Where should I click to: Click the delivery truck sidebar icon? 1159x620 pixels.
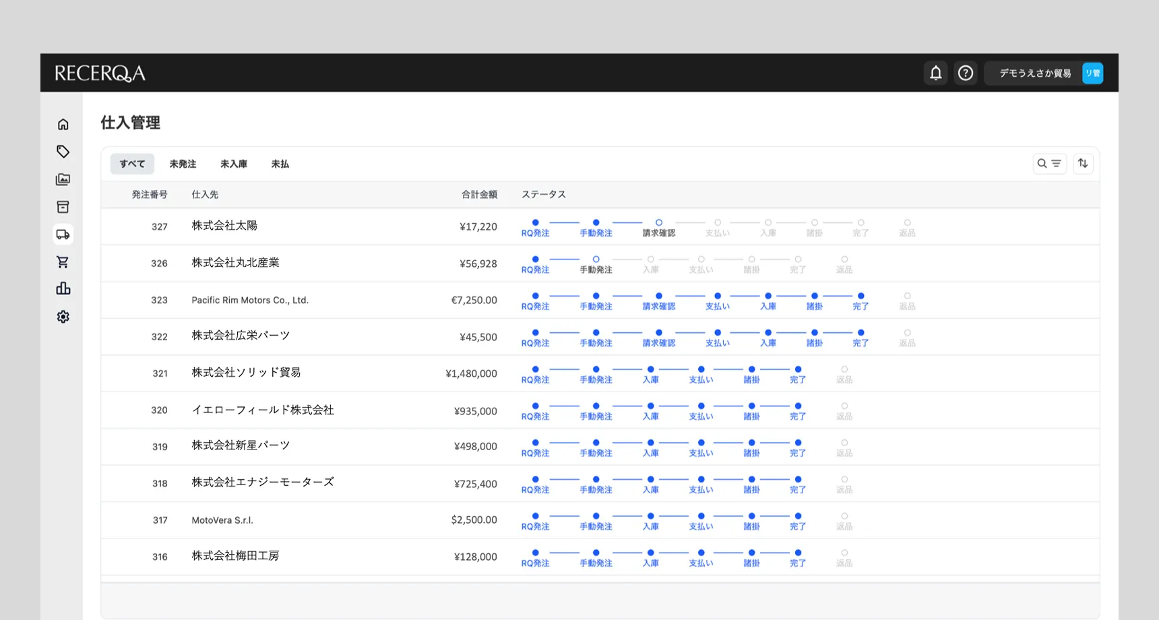[x=63, y=235]
